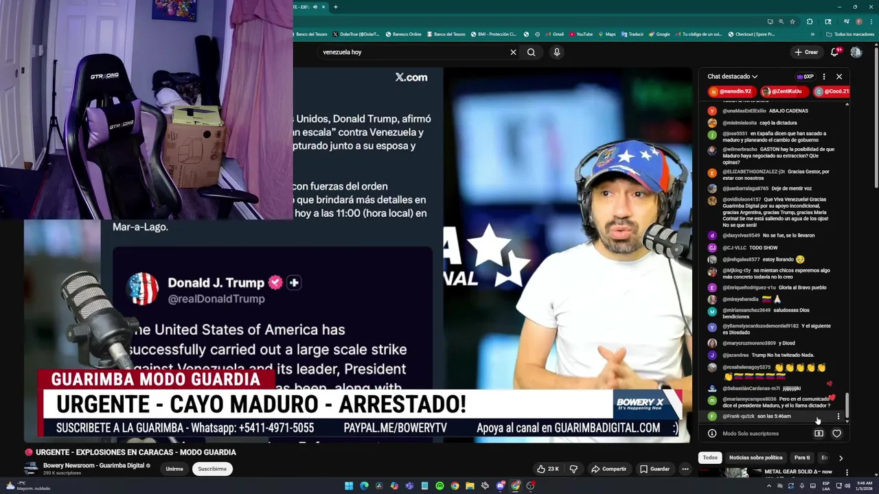This screenshot has height=494, width=879.
Task: Close the live chat panel
Action: [x=839, y=77]
